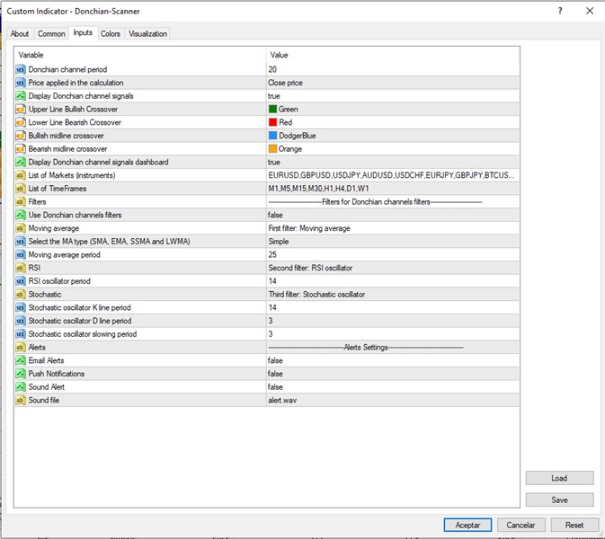605x539 pixels.
Task: Click the Cancelar button
Action: (x=520, y=526)
